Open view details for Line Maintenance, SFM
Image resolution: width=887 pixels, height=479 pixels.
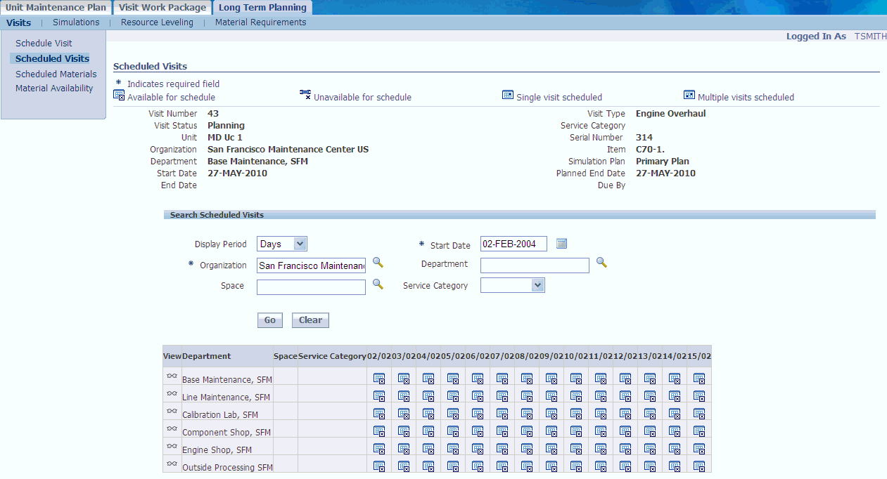click(172, 393)
